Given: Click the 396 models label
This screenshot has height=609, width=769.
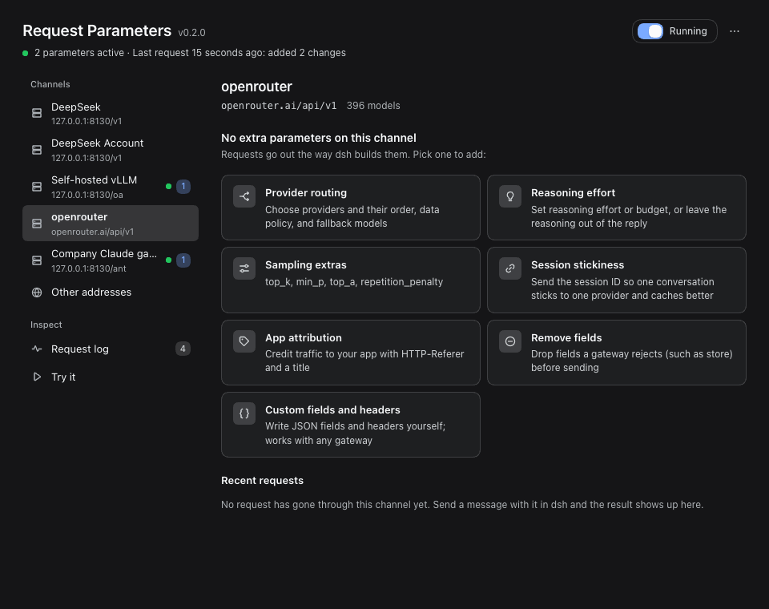Looking at the screenshot, I should [373, 106].
